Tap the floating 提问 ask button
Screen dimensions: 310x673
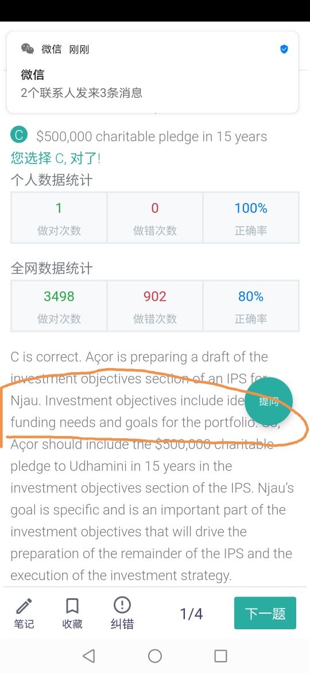click(268, 401)
